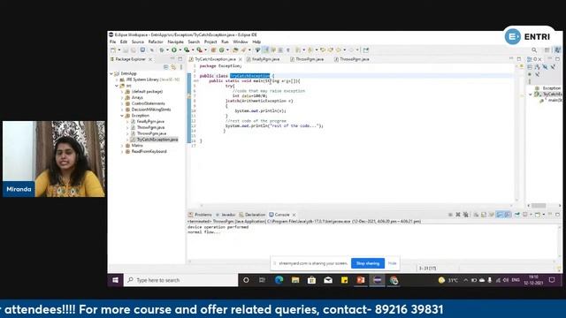This screenshot has height=318, width=566.
Task: Click the Toggle Mark Occurrences toolbar icon
Action: coord(266,49)
